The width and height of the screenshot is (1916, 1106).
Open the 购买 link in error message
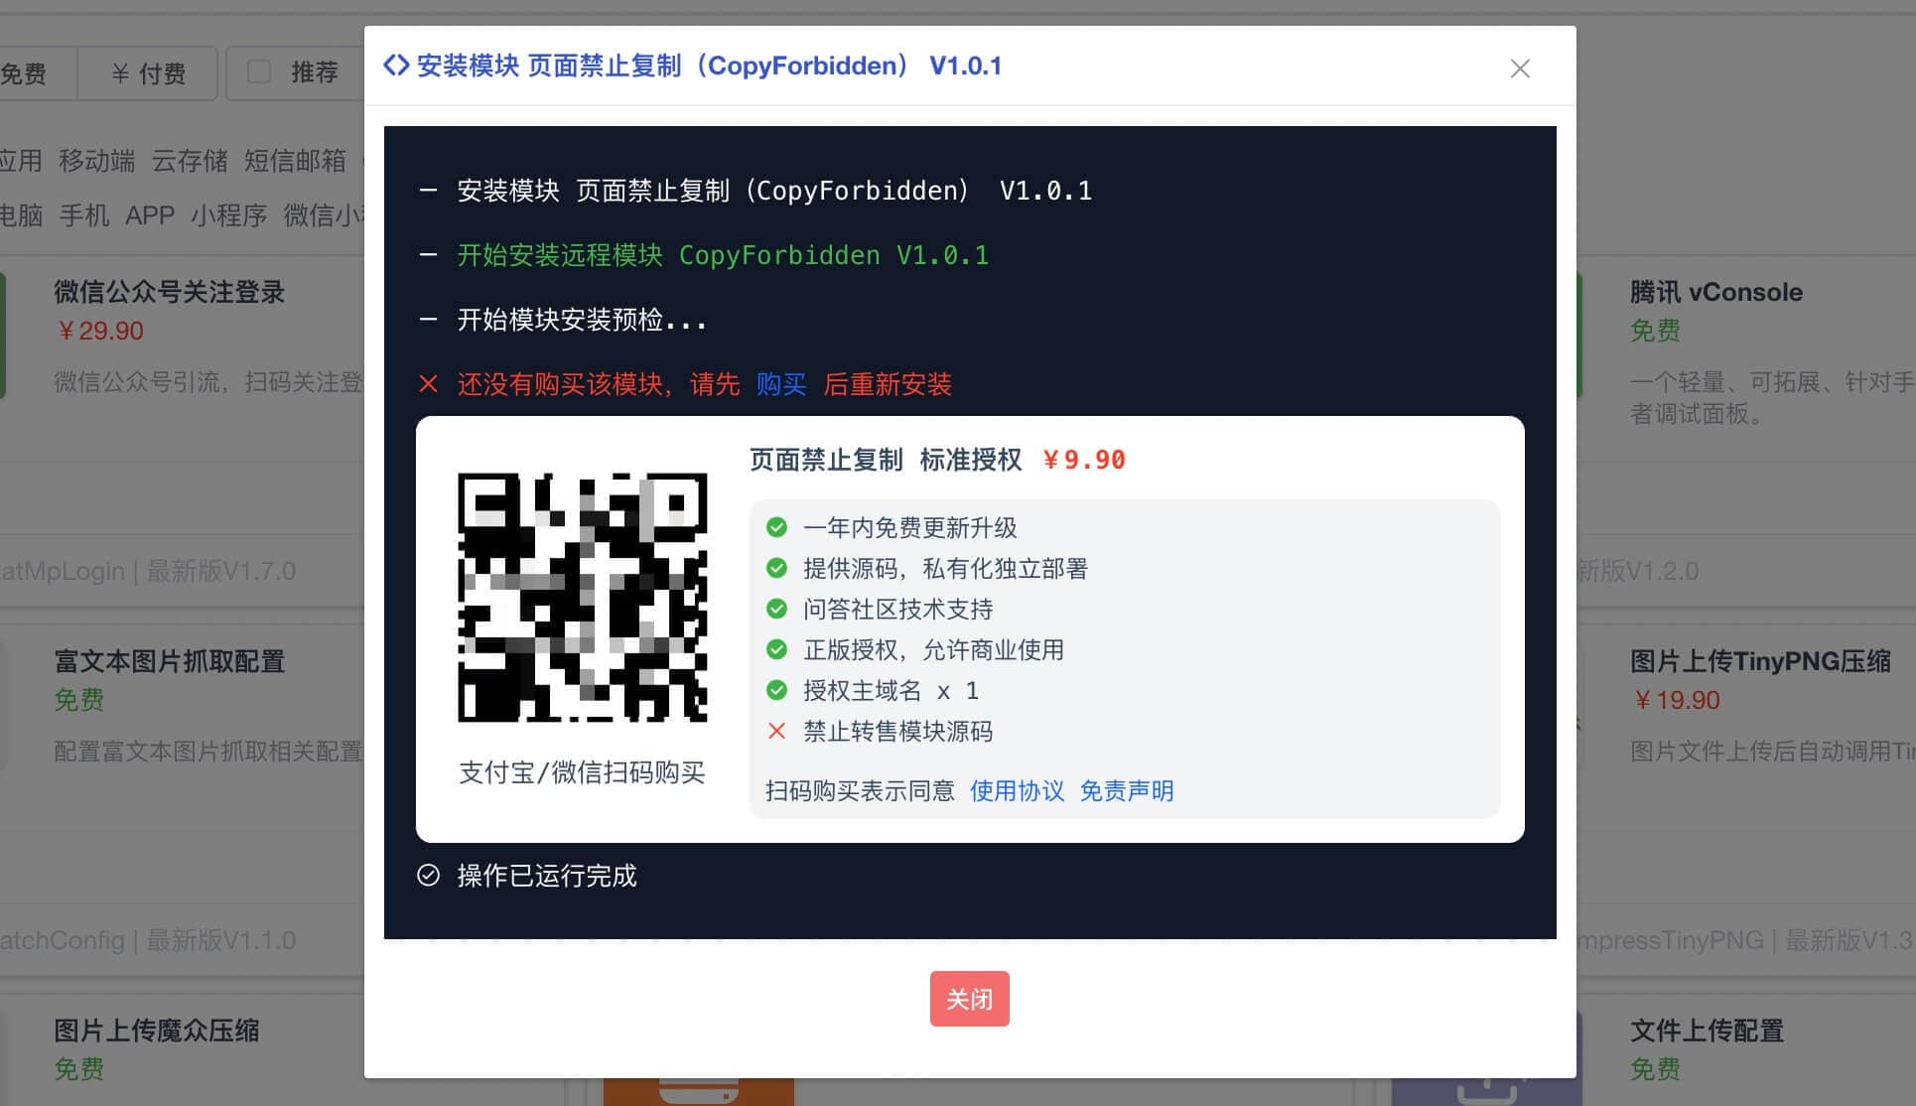(x=780, y=384)
